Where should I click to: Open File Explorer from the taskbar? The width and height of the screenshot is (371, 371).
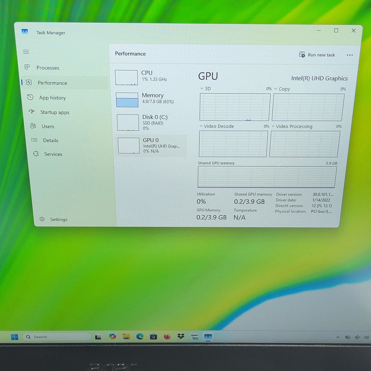click(x=126, y=336)
